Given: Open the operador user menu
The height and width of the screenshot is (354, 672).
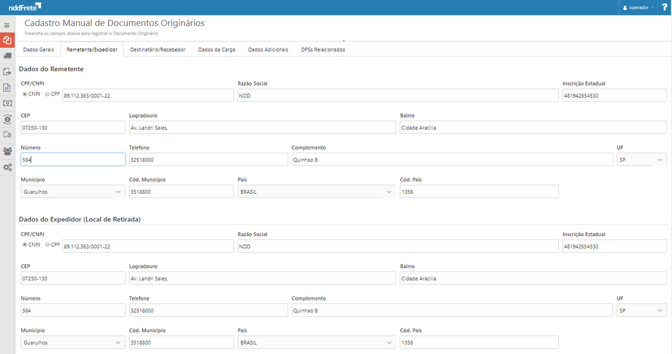Looking at the screenshot, I should click(638, 8).
